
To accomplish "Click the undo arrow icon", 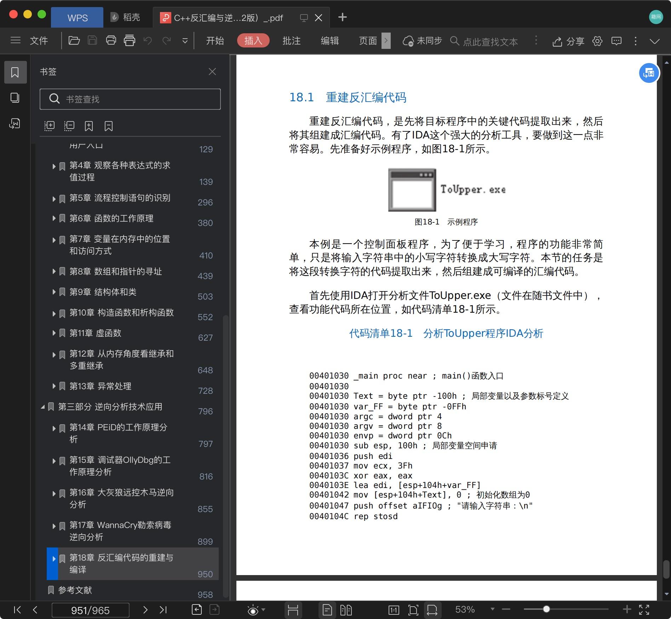I will coord(148,40).
